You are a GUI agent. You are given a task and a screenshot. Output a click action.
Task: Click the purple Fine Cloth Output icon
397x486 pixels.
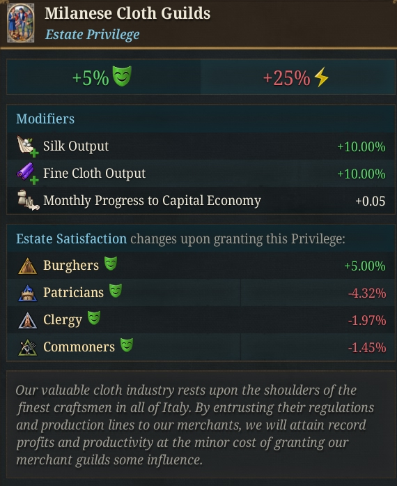pos(28,173)
